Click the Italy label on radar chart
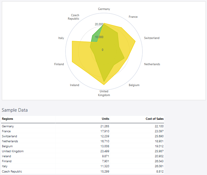 (x=61, y=38)
